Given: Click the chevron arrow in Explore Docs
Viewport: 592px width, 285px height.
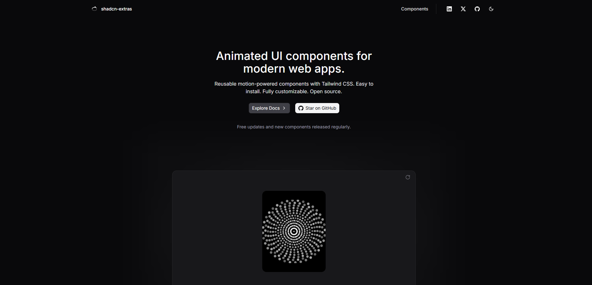Looking at the screenshot, I should [x=284, y=108].
